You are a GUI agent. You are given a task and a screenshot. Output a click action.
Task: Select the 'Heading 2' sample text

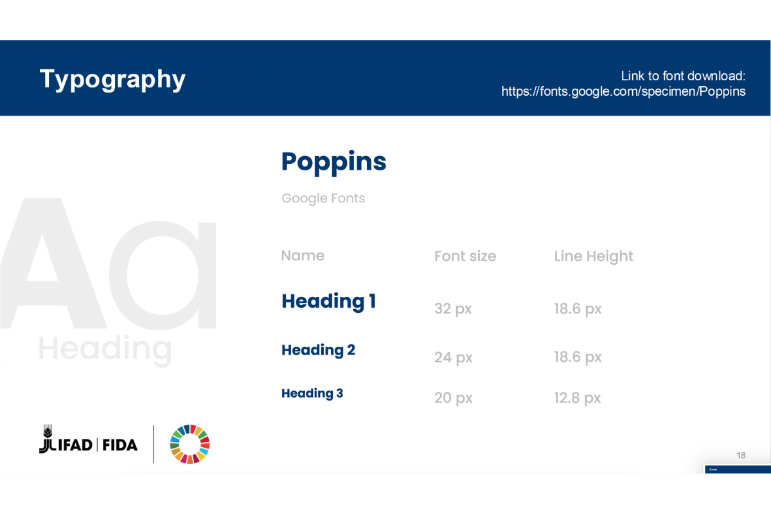pos(318,350)
